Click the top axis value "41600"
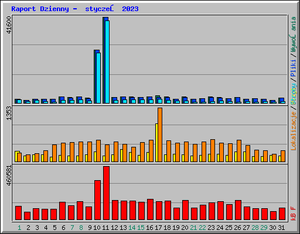This screenshot has width=300, height=234. coord(9,25)
